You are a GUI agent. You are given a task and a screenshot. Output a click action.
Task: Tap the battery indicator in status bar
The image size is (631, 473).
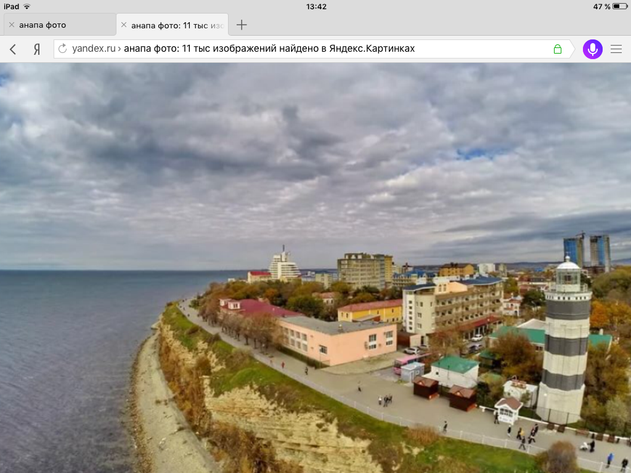tap(620, 6)
